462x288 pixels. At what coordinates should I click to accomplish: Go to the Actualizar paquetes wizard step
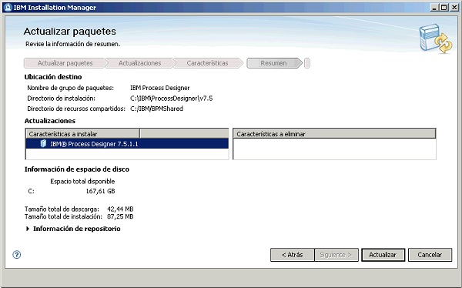(x=65, y=63)
